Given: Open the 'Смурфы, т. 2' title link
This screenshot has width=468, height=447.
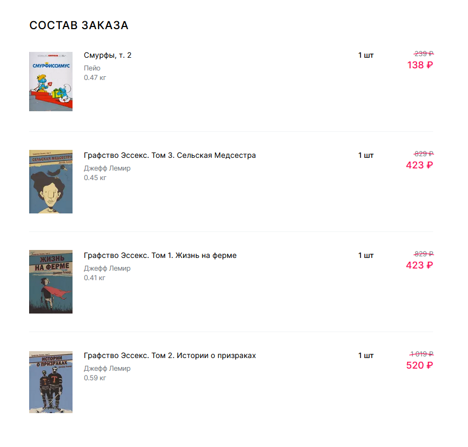Looking at the screenshot, I should coord(107,55).
